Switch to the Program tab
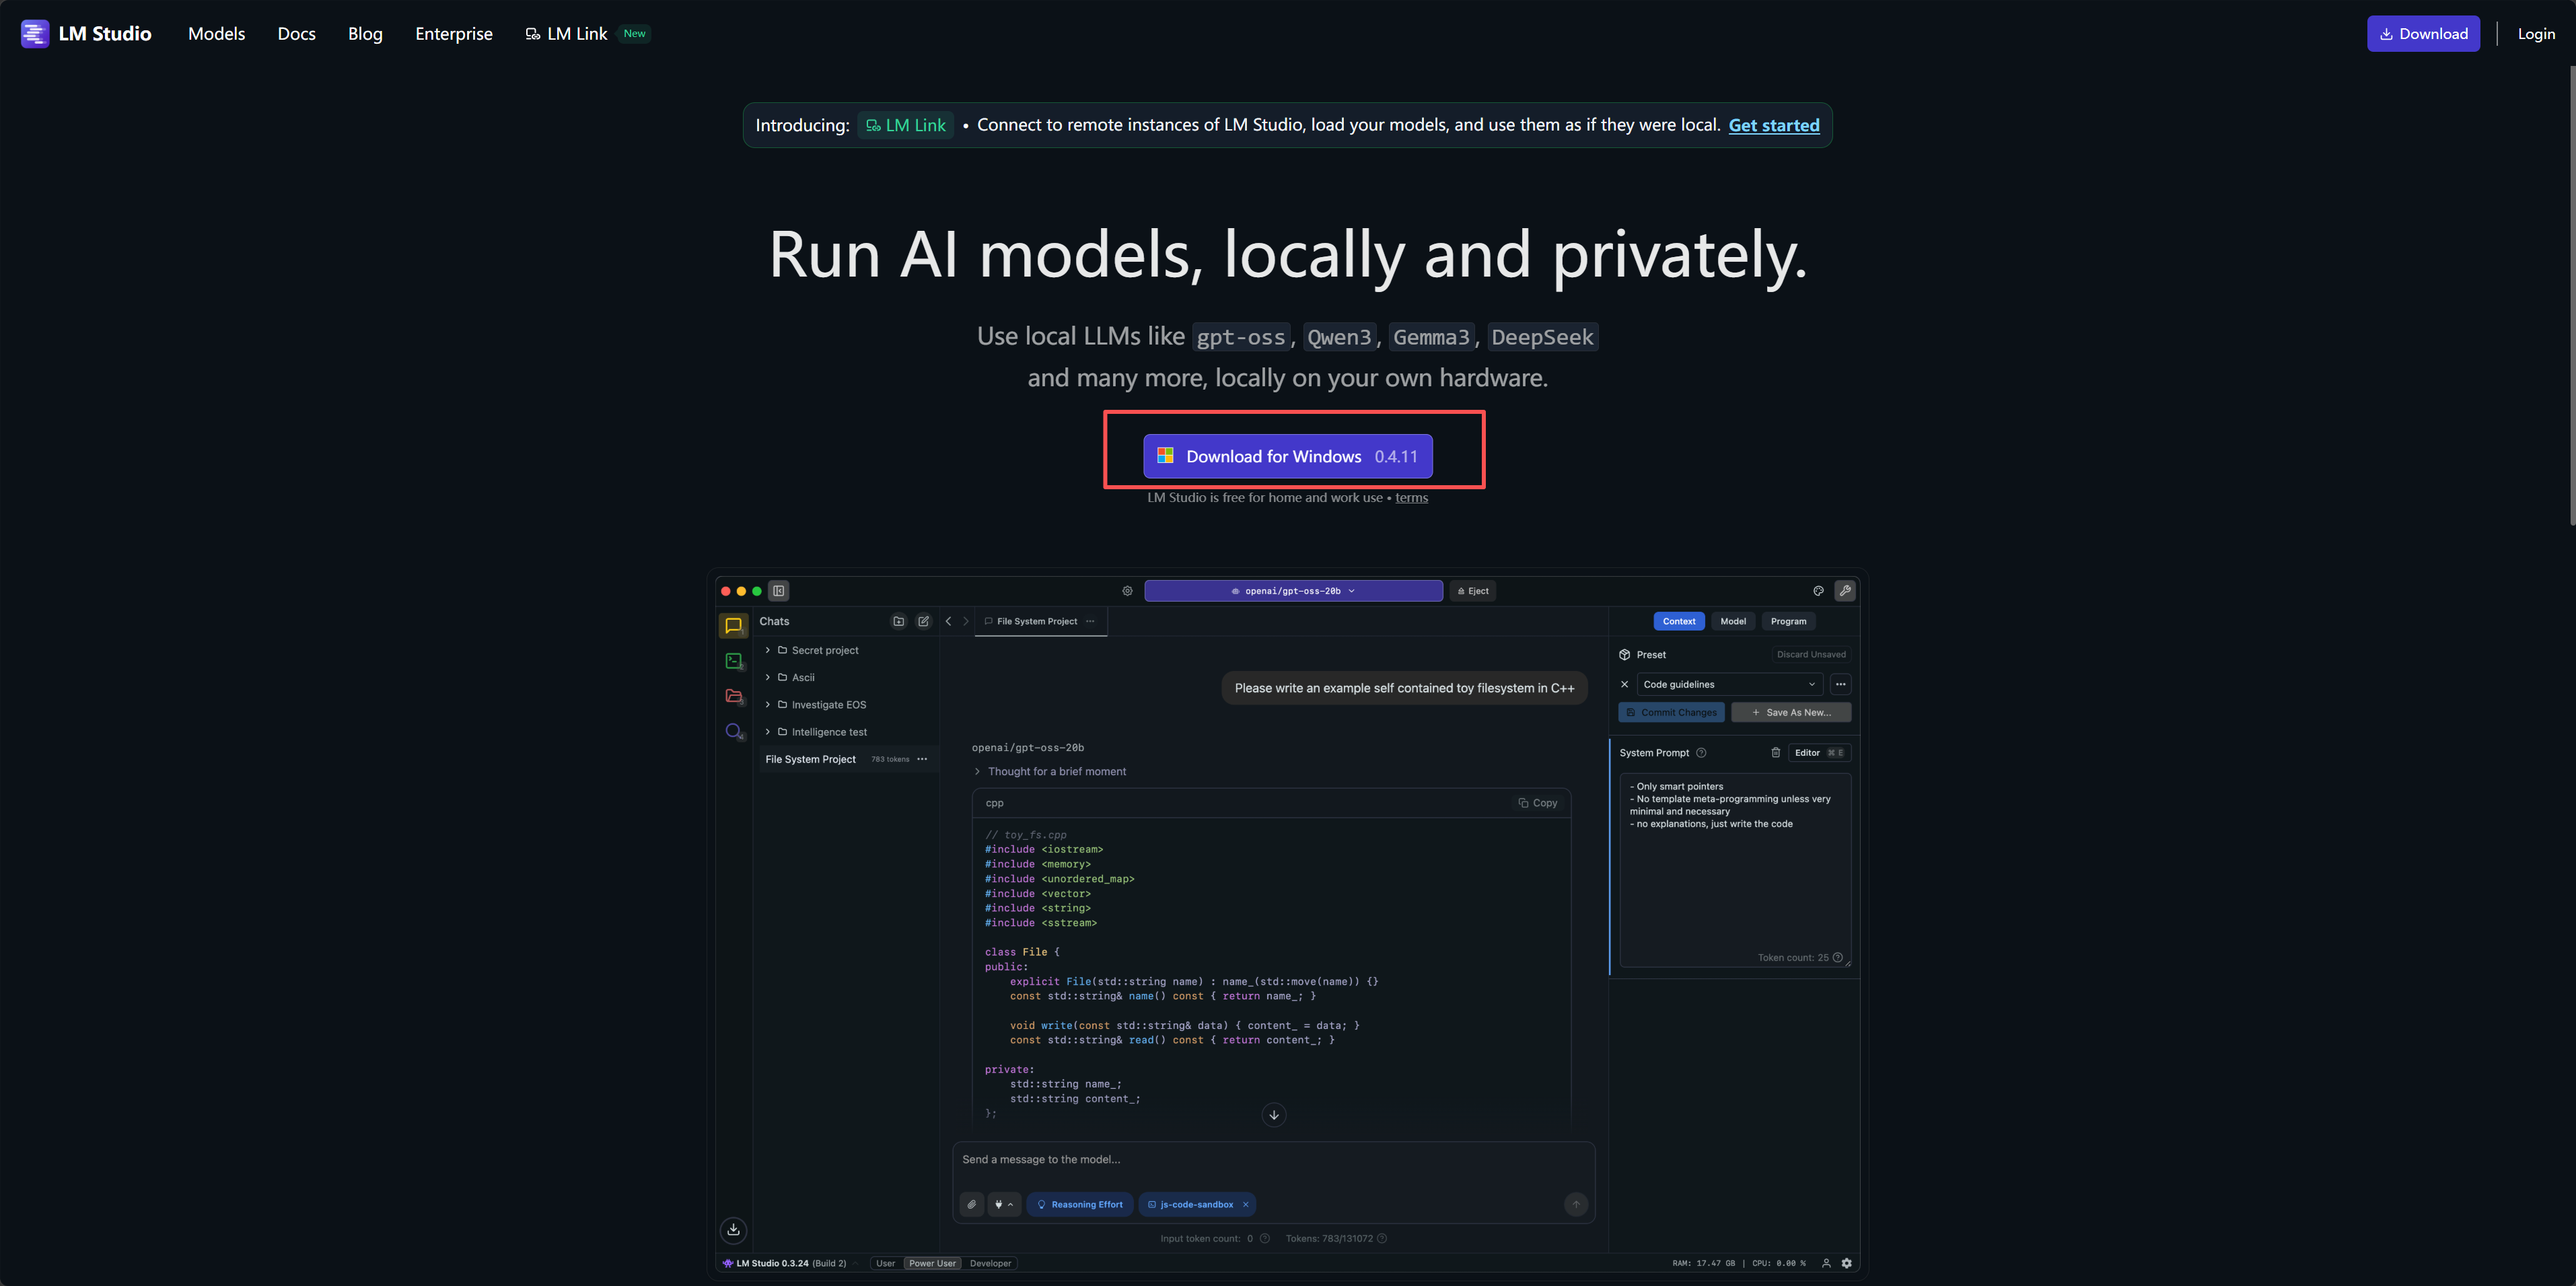 point(1788,621)
